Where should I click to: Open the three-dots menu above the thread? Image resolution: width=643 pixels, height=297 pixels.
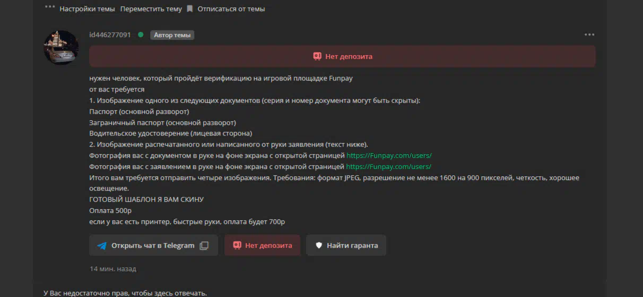click(x=50, y=7)
